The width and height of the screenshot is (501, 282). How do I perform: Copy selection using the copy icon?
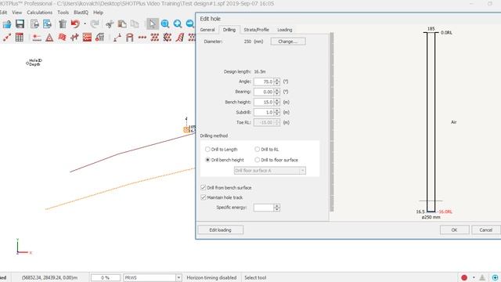pos(122,24)
